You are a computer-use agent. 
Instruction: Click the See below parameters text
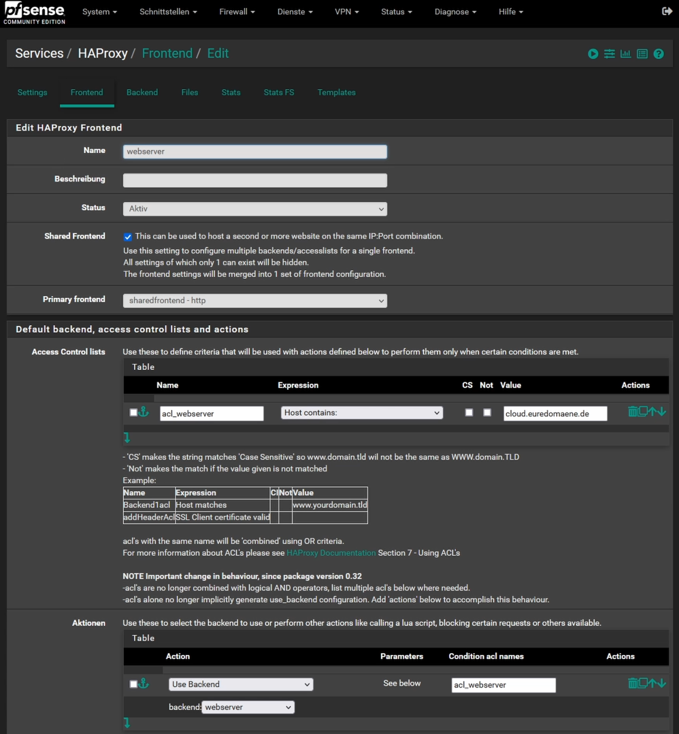tap(402, 684)
